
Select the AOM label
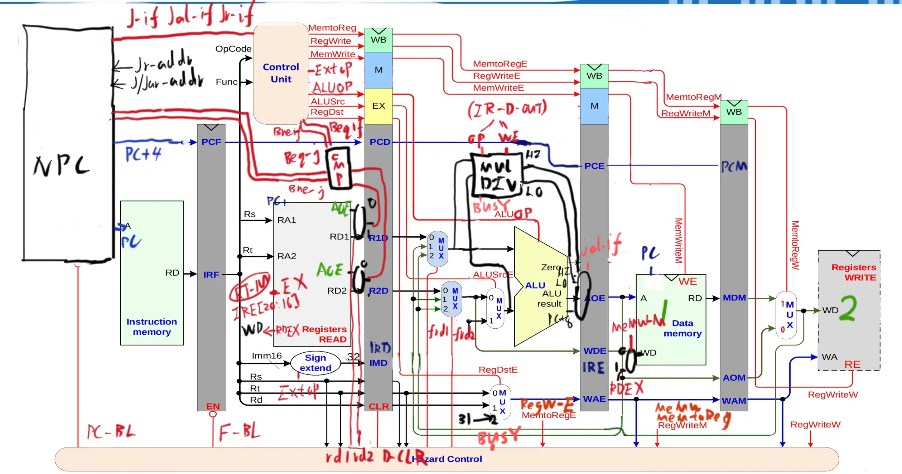point(734,377)
